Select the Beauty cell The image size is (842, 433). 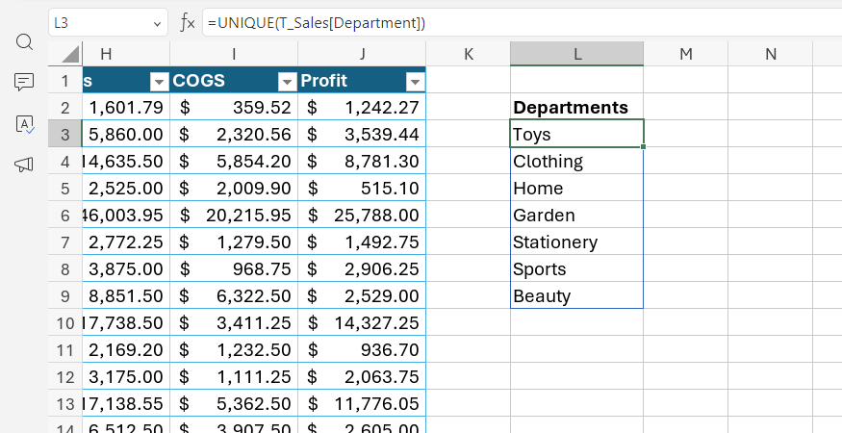(576, 295)
